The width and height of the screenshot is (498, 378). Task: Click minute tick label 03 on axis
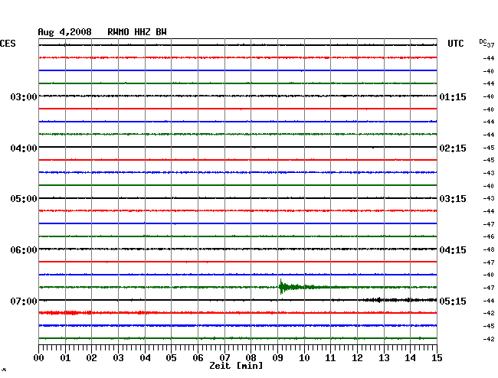pos(118,357)
